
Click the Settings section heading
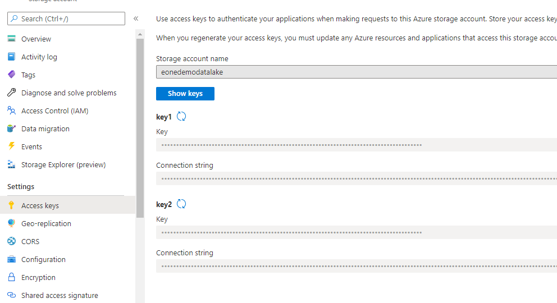(x=21, y=186)
